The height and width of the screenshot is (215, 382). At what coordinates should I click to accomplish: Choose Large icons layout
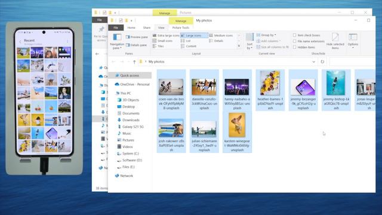194,36
